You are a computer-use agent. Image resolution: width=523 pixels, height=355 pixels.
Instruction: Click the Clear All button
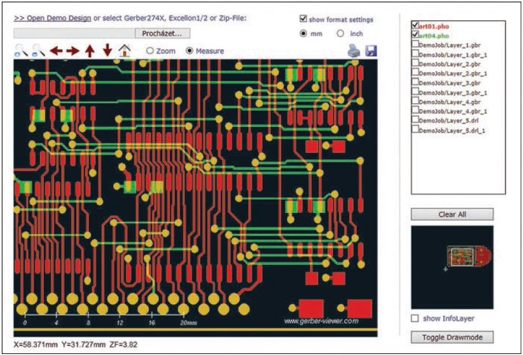452,214
